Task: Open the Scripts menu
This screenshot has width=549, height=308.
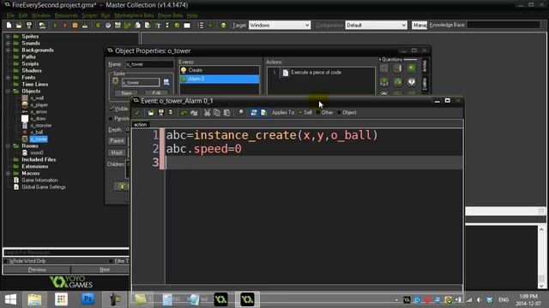Action: click(x=89, y=15)
